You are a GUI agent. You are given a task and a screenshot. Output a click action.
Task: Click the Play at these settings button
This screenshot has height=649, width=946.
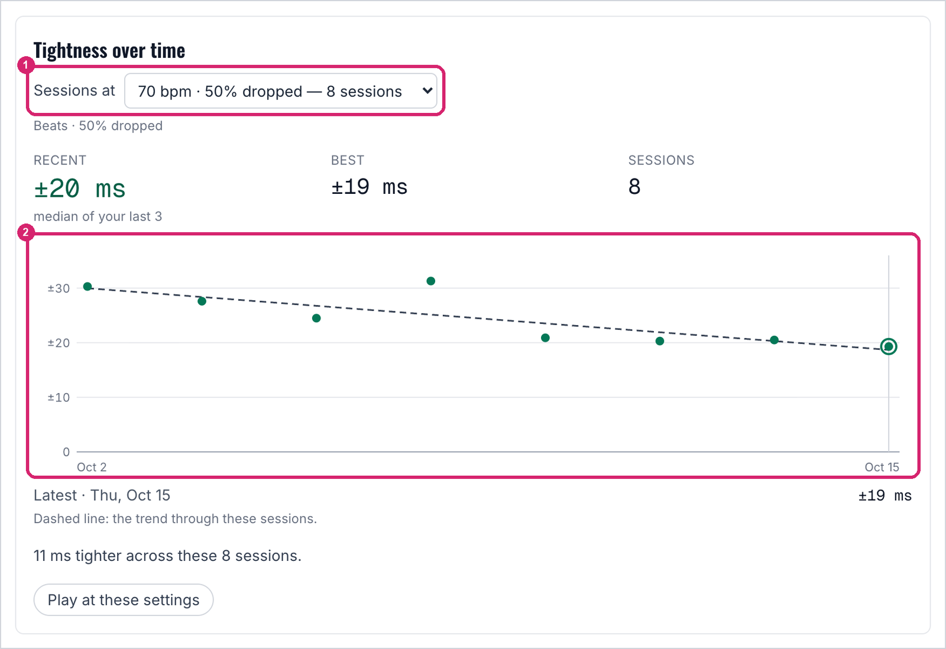[124, 600]
